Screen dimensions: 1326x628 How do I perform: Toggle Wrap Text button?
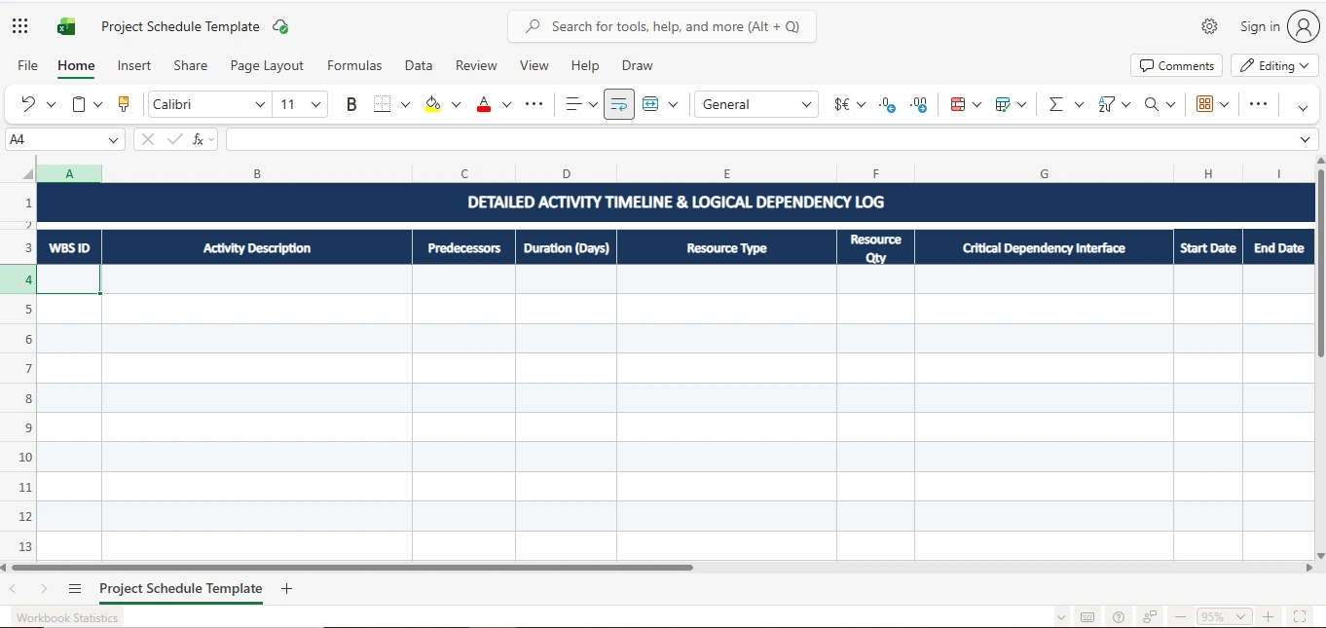[x=619, y=104]
